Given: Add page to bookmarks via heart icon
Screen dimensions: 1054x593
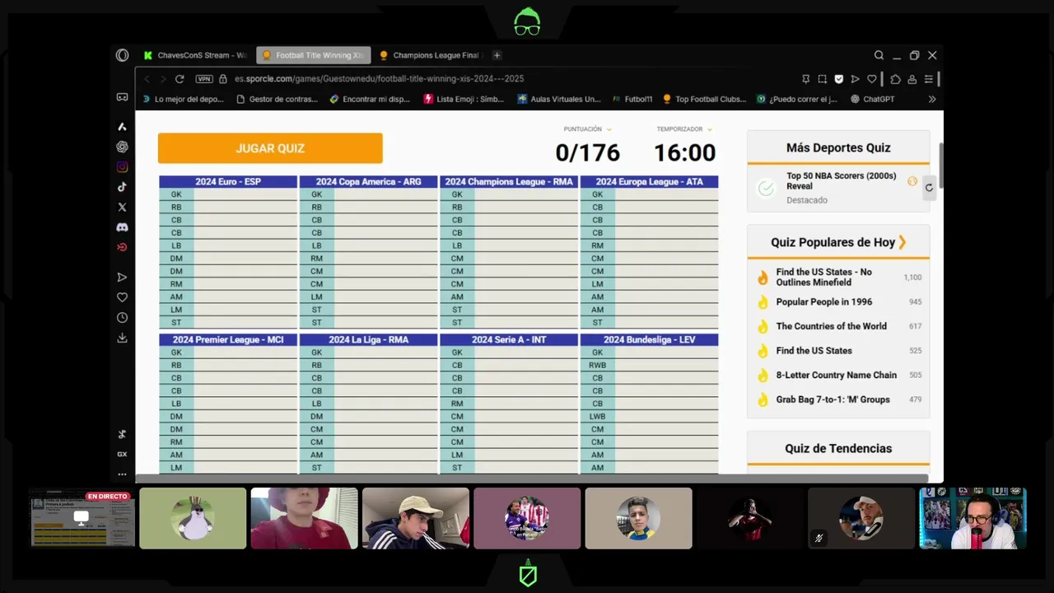Looking at the screenshot, I should tap(873, 79).
